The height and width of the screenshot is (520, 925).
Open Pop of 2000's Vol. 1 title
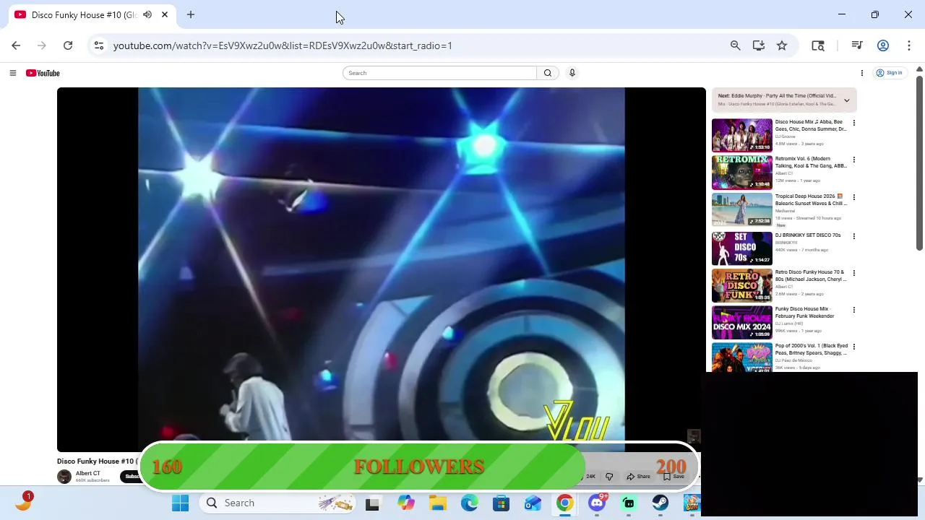click(812, 350)
